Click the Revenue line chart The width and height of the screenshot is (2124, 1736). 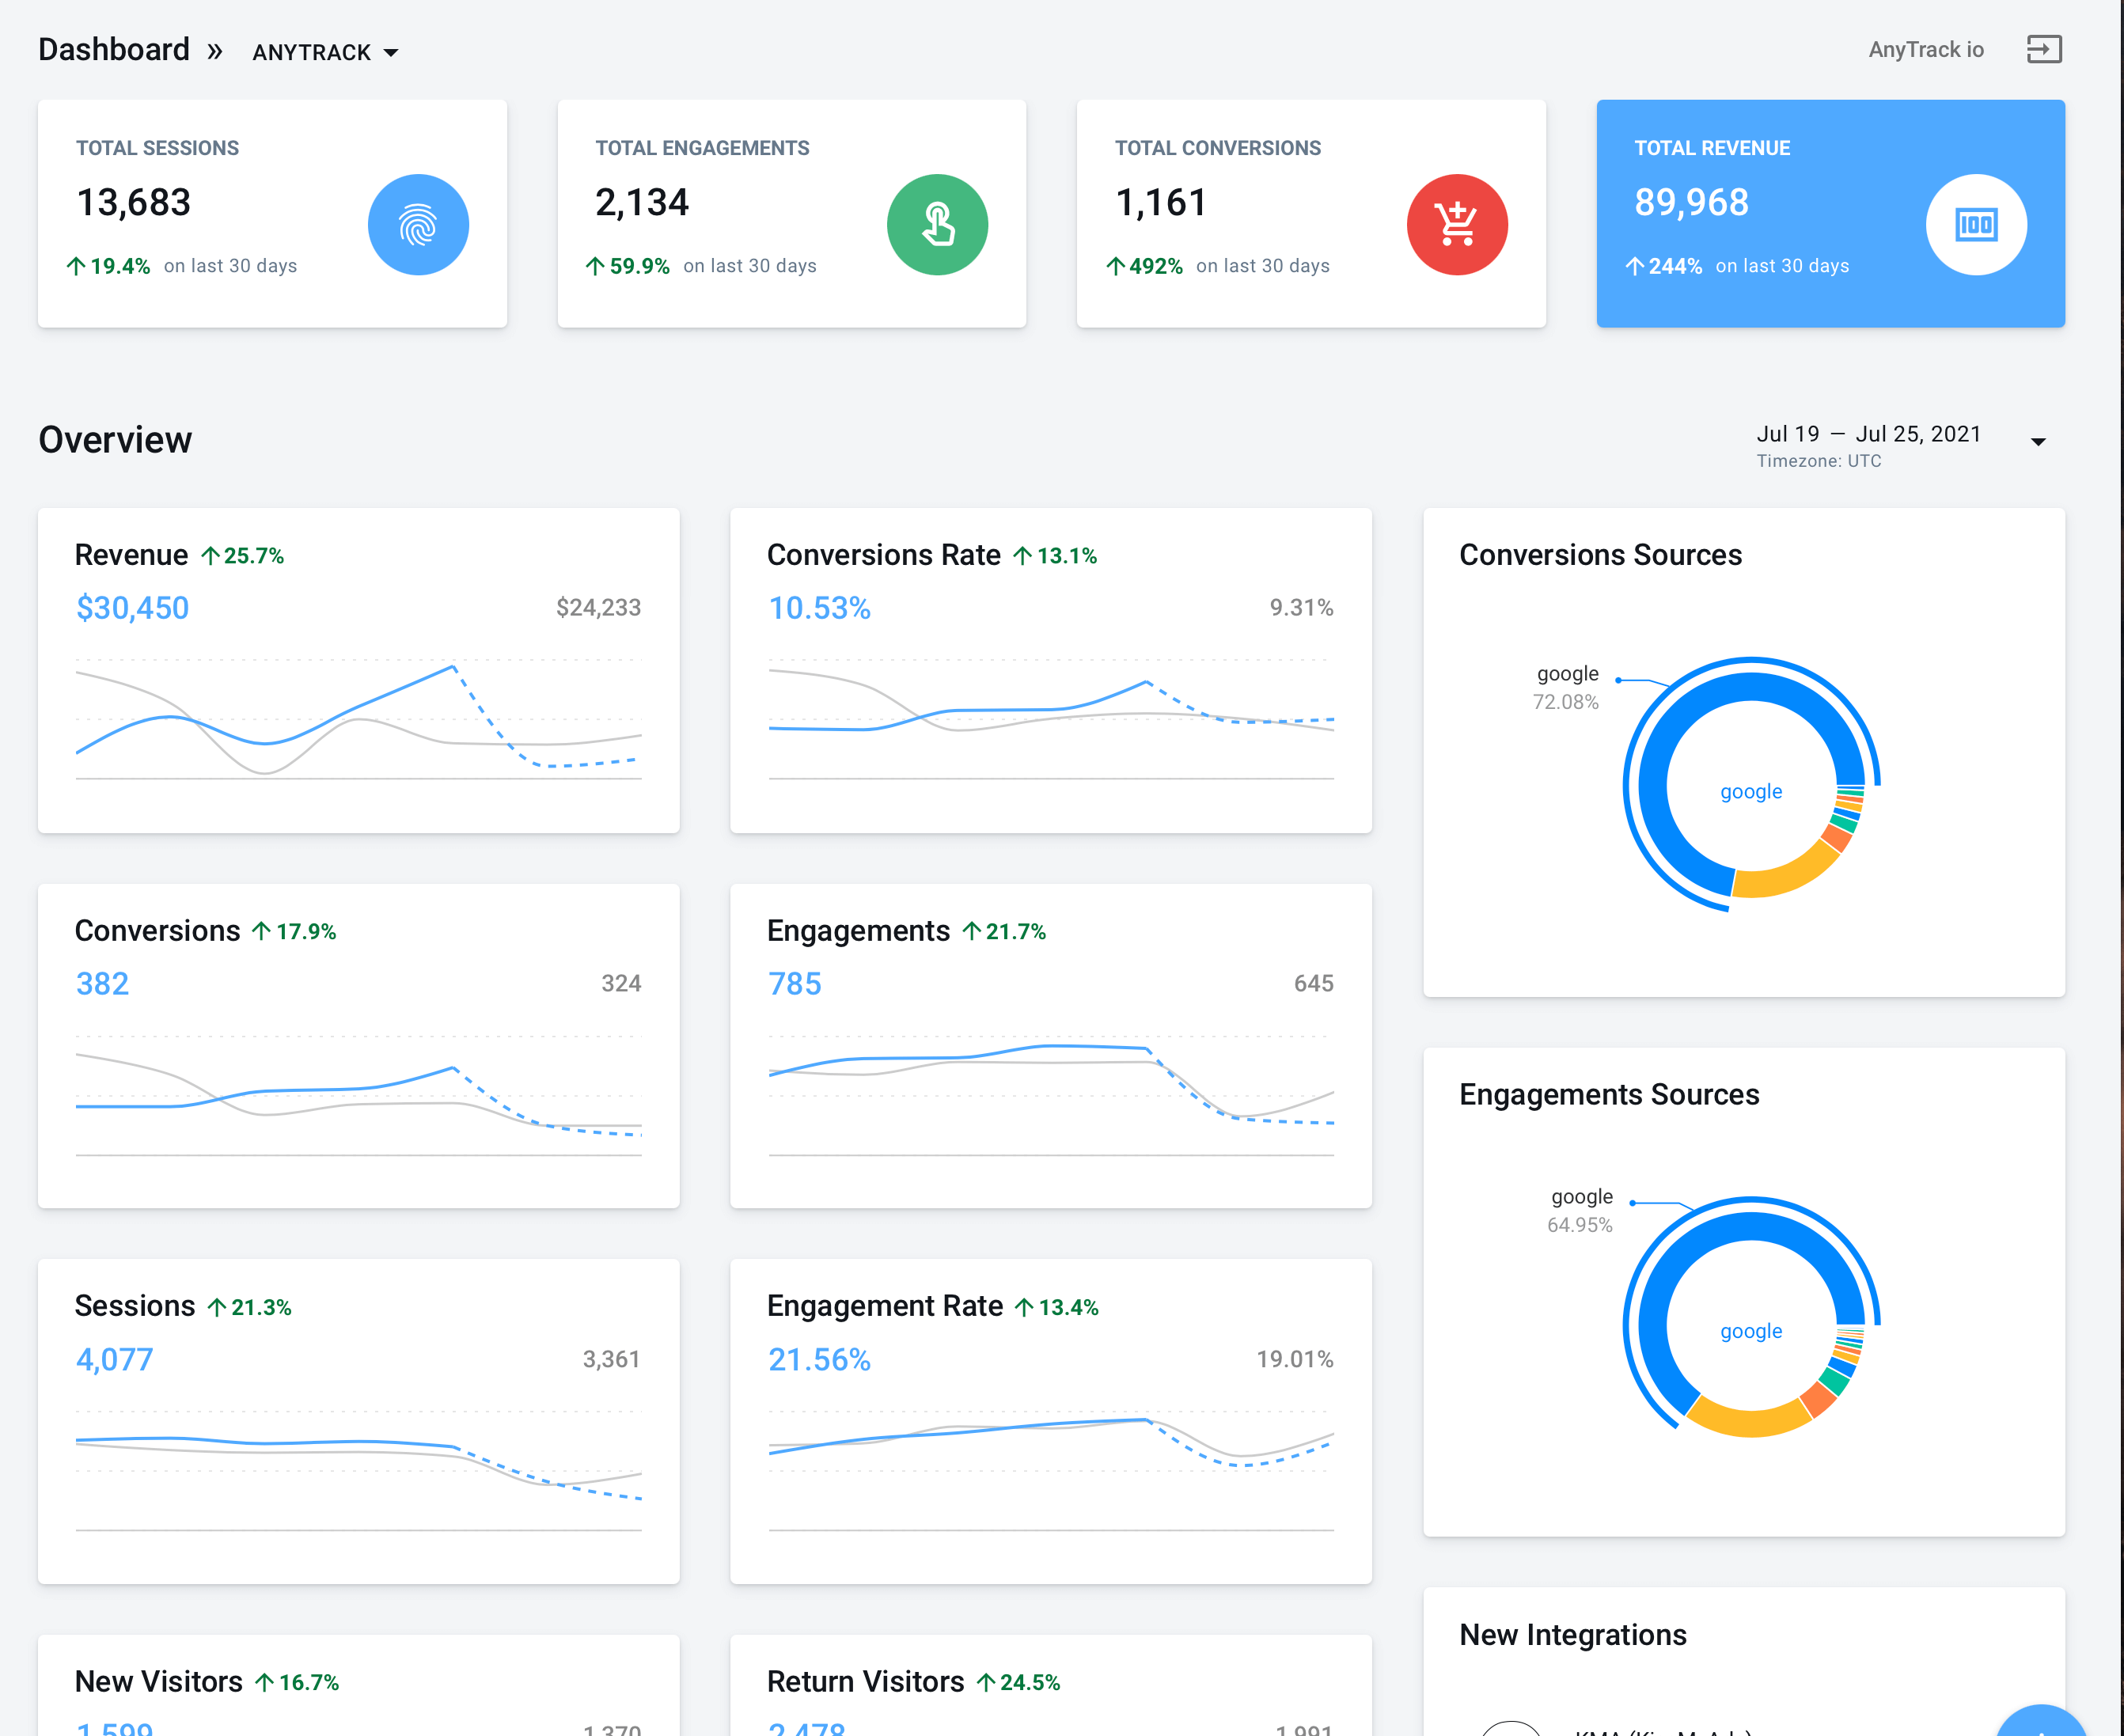[x=358, y=720]
